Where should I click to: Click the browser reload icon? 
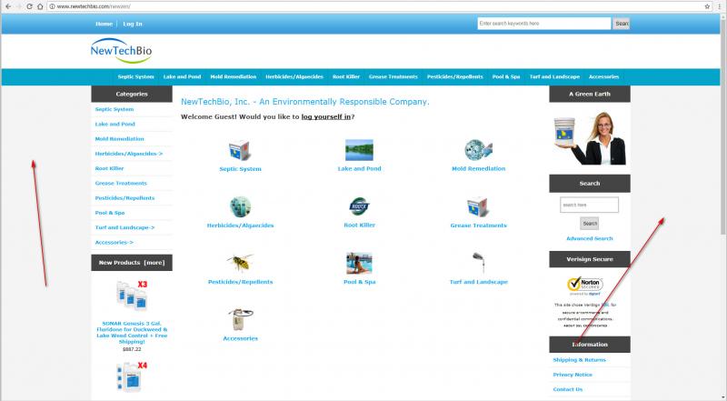(30, 6)
